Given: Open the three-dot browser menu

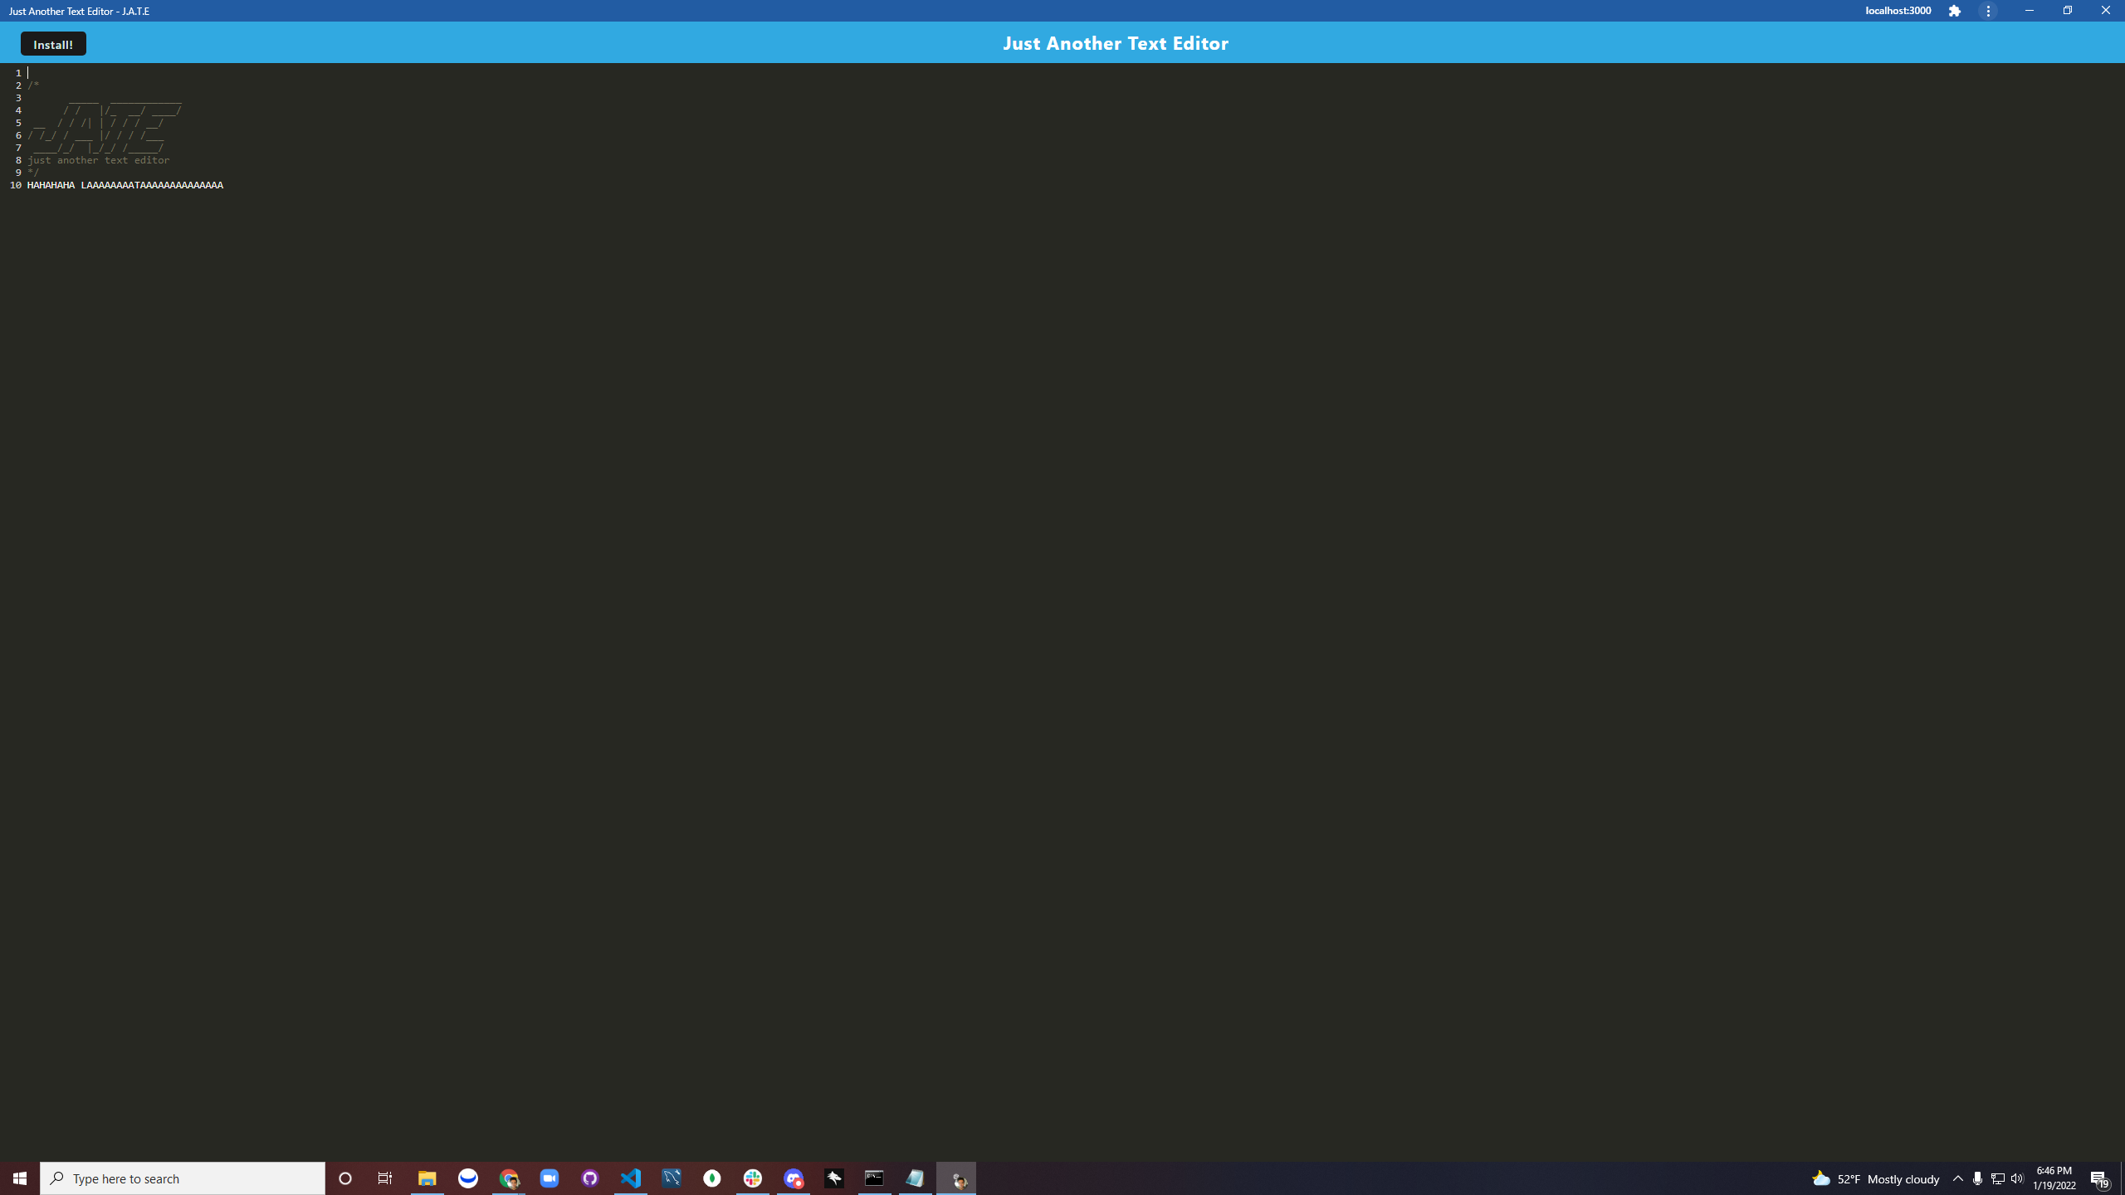Looking at the screenshot, I should pyautogui.click(x=1989, y=11).
